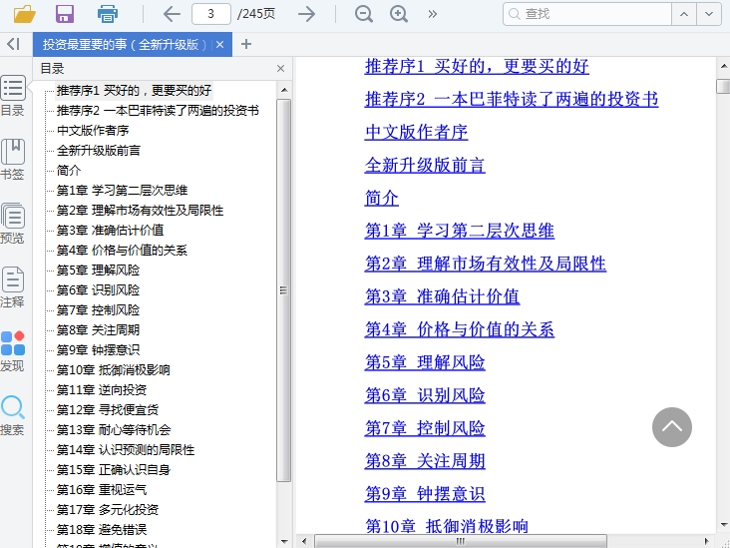730x548 pixels.
Task: Go to the previous page arrow
Action: point(172,14)
